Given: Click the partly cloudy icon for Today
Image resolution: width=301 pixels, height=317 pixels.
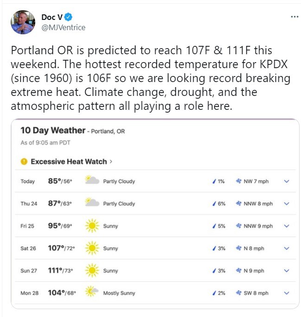Looking at the screenshot, I should tap(92, 180).
